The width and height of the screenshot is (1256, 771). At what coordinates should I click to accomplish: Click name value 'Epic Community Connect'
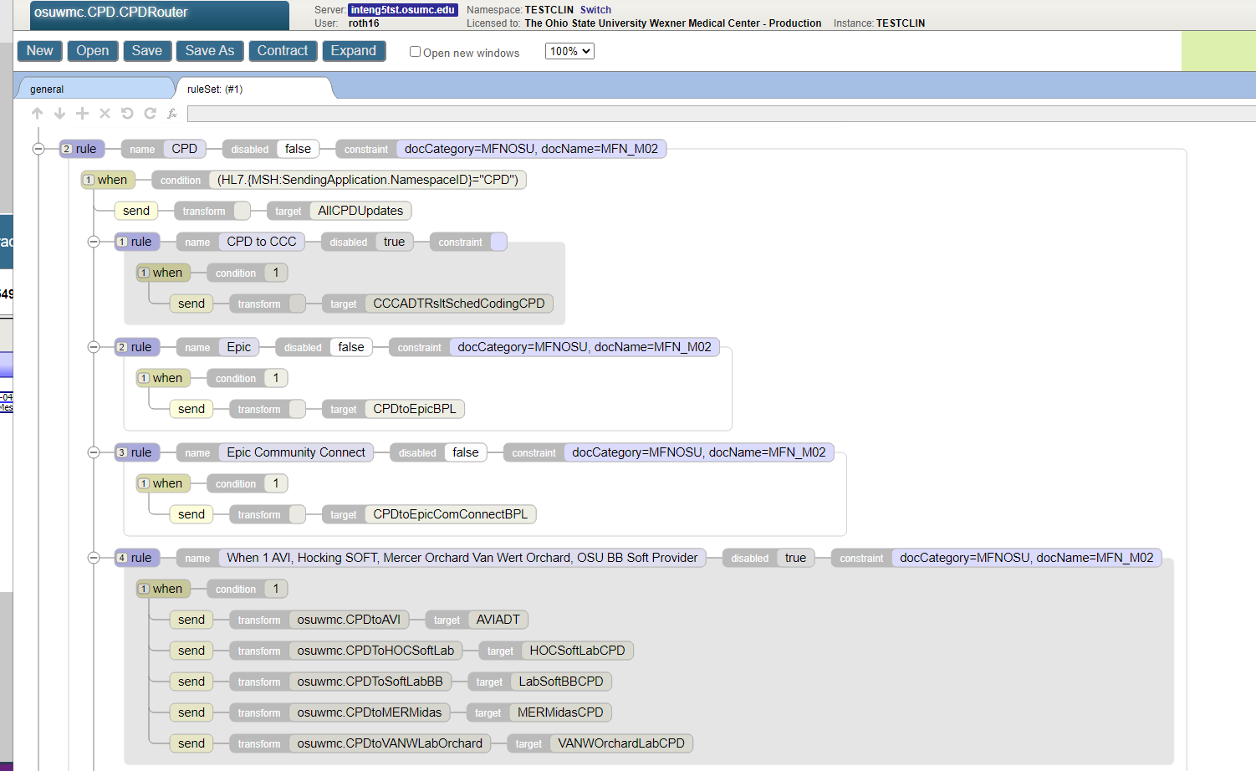tap(296, 452)
